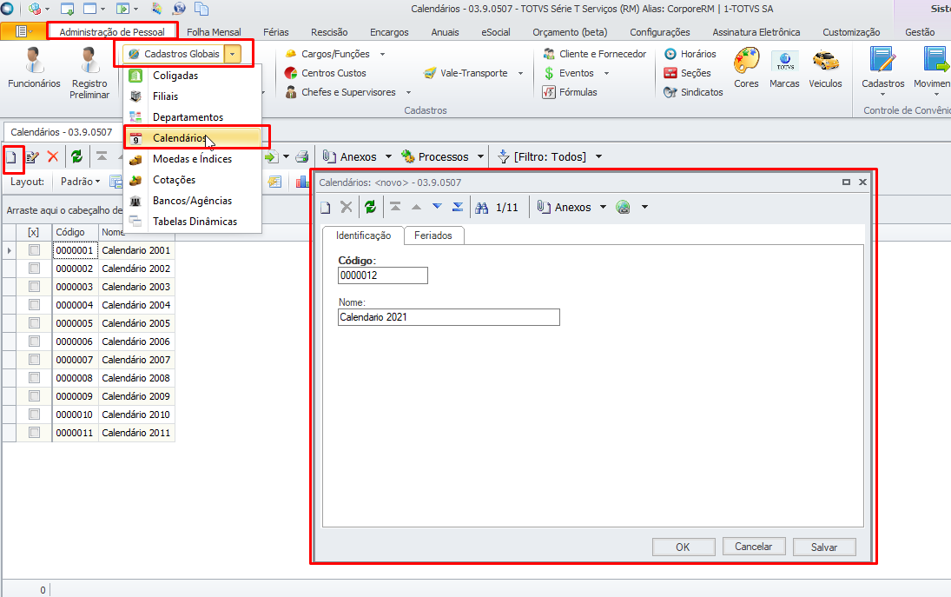Open Cliente e Fornecedor
Image resolution: width=951 pixels, height=597 pixels.
tap(595, 54)
